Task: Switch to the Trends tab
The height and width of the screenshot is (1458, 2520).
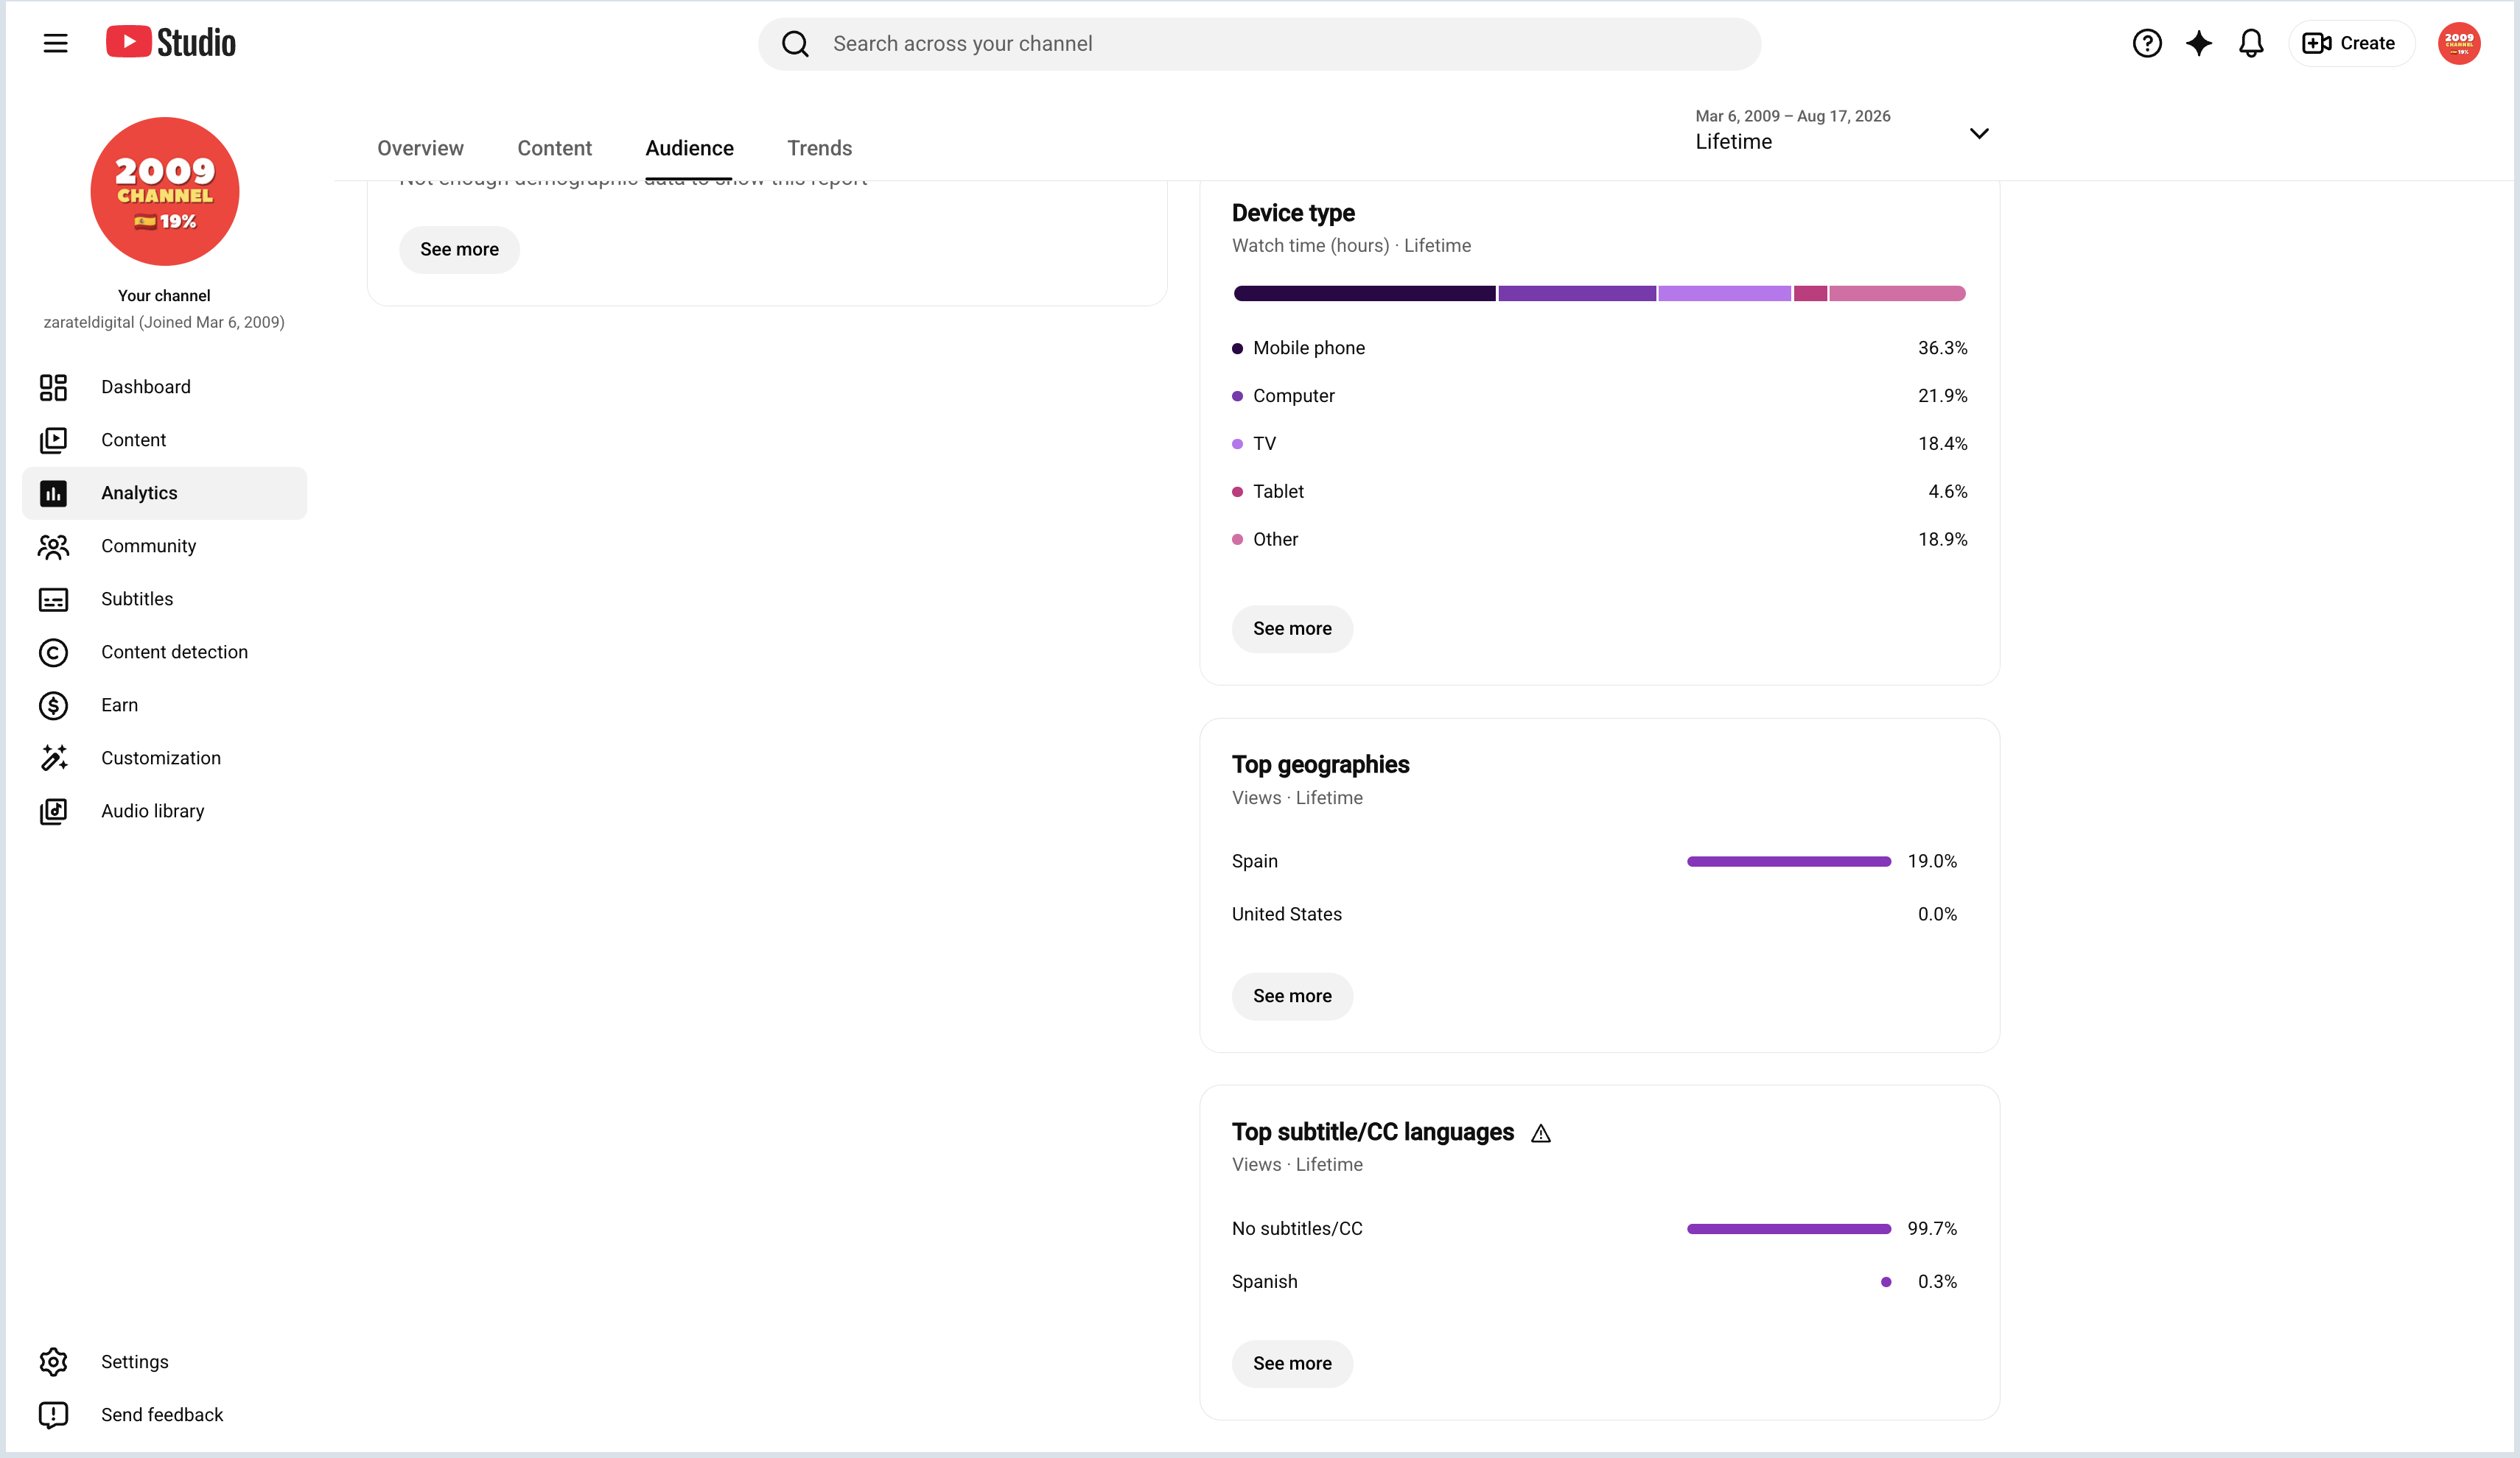Action: pyautogui.click(x=819, y=148)
